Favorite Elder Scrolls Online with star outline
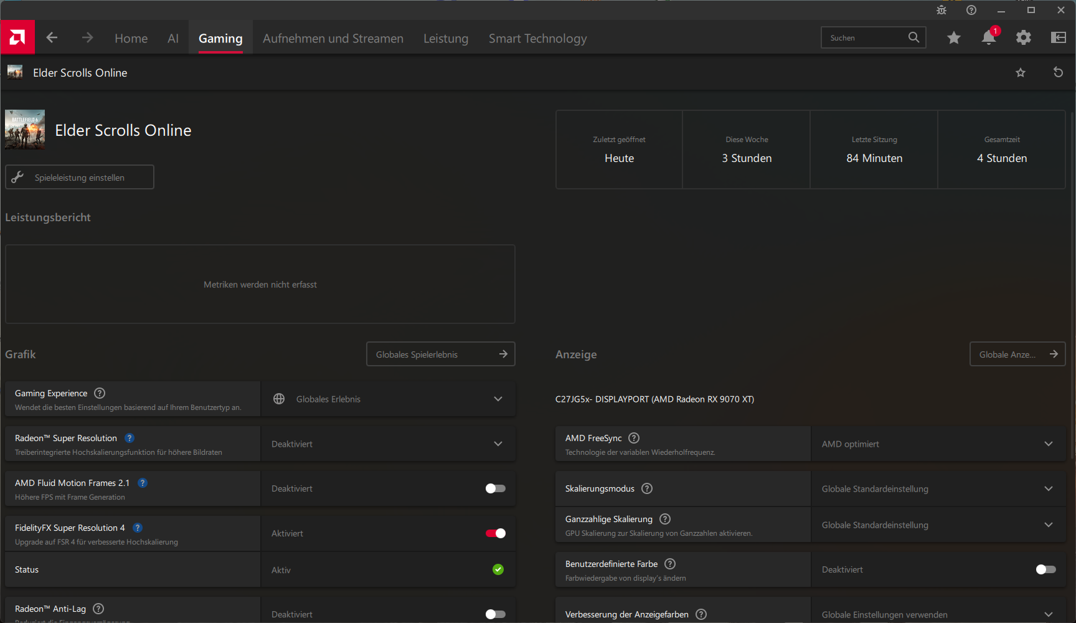This screenshot has height=623, width=1076. coord(1021,73)
